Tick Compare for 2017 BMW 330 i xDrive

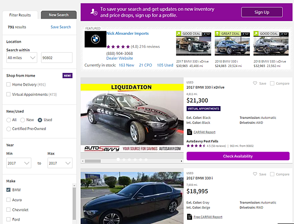click(x=272, y=83)
